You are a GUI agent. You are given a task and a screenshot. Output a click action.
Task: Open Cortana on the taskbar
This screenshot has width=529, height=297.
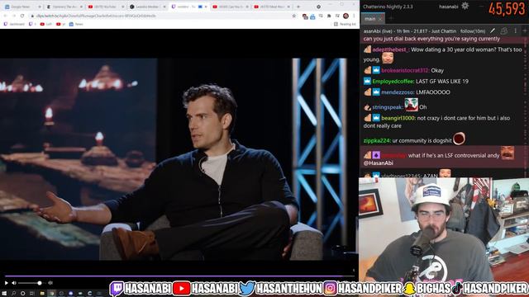pos(22,294)
